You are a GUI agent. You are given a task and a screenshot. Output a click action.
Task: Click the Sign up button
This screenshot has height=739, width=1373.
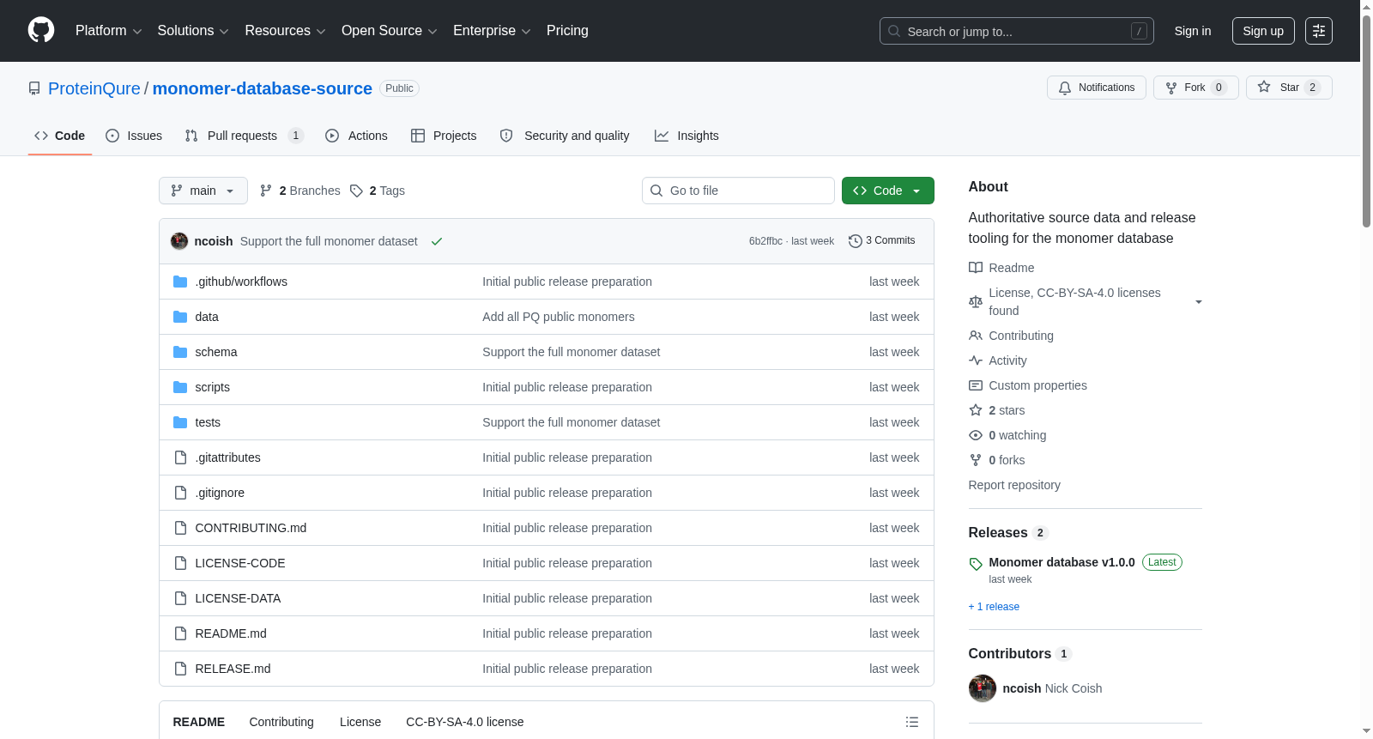pyautogui.click(x=1263, y=31)
